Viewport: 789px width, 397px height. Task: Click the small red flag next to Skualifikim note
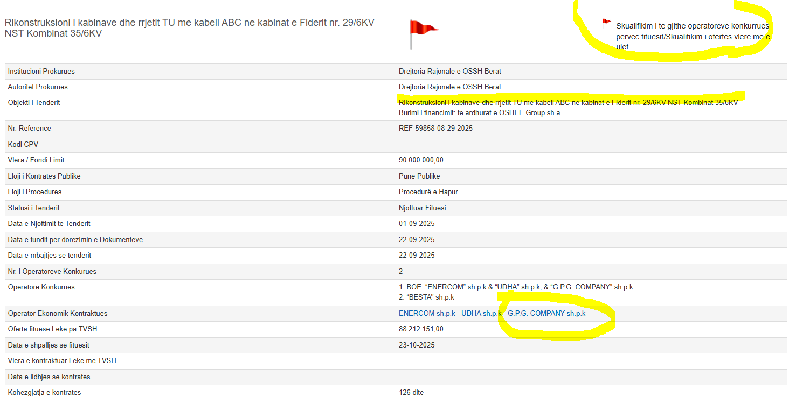(607, 23)
